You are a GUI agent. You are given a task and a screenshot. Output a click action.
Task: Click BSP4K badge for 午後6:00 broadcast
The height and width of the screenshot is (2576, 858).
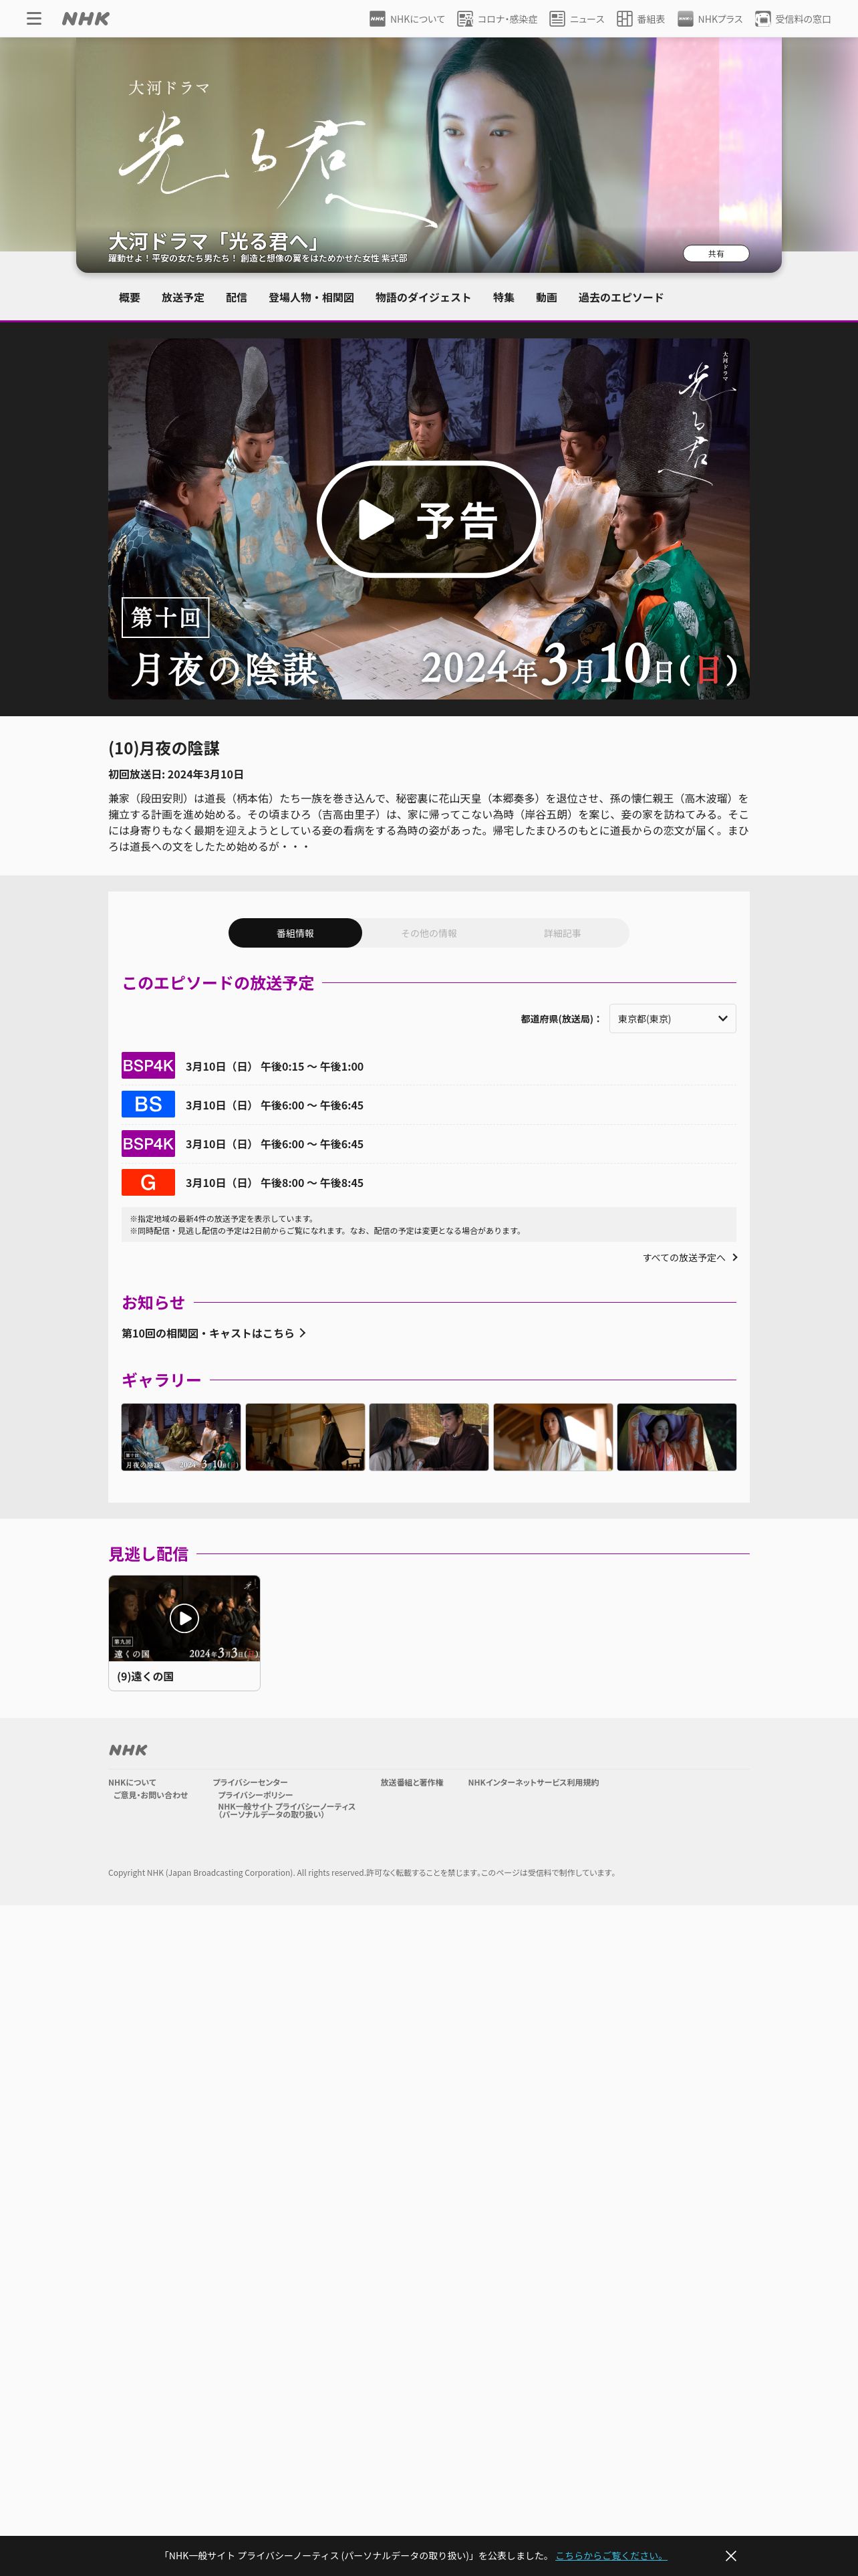tap(148, 1143)
